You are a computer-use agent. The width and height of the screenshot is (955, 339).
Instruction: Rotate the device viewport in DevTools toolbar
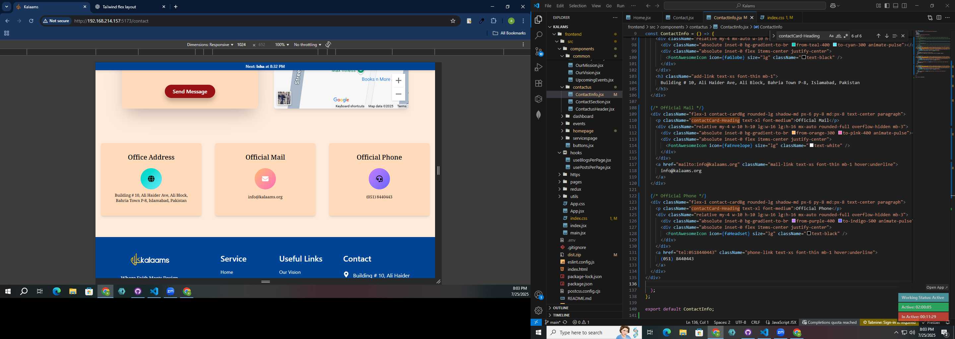[x=329, y=44]
